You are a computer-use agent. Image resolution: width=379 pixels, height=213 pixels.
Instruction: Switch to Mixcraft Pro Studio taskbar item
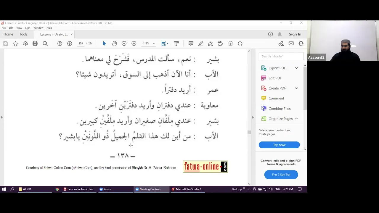click(x=187, y=189)
